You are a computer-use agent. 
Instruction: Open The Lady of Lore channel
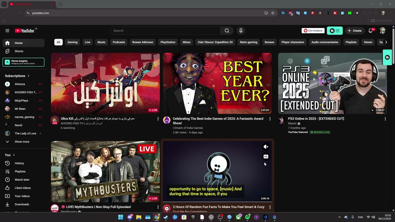[23, 134]
